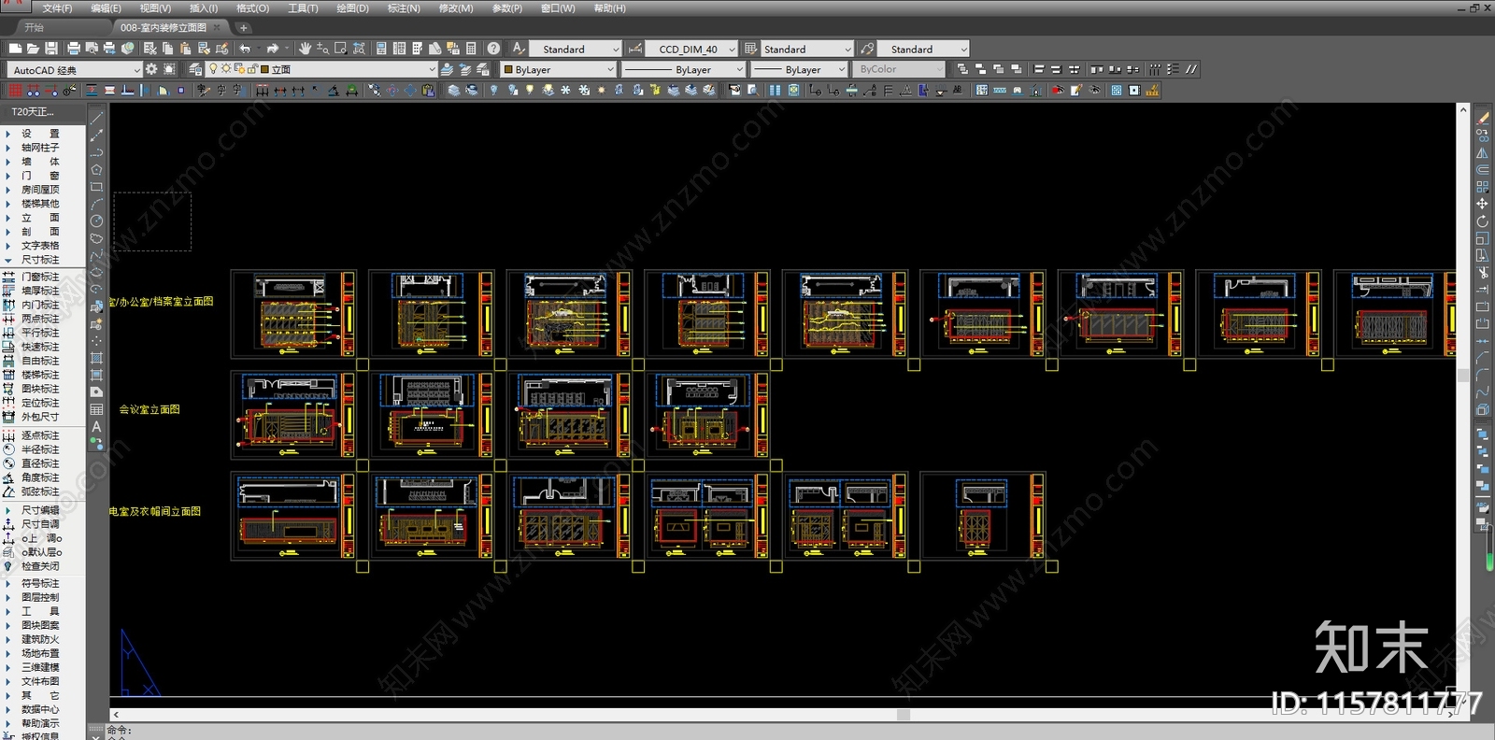Select the Move tool on right toolbar
This screenshot has width=1495, height=740.
[1483, 204]
